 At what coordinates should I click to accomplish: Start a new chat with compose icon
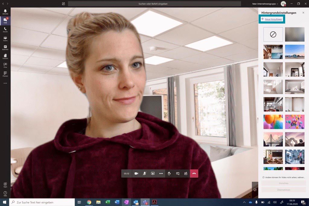click(63, 4)
